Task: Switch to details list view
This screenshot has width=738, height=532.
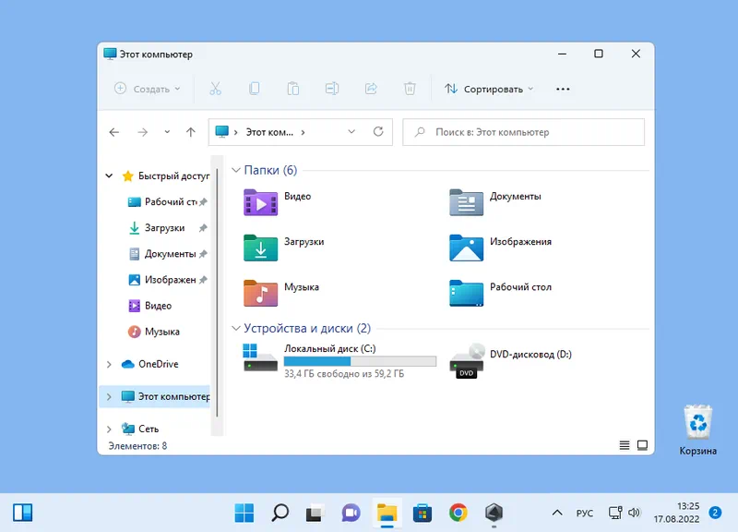Action: click(625, 445)
